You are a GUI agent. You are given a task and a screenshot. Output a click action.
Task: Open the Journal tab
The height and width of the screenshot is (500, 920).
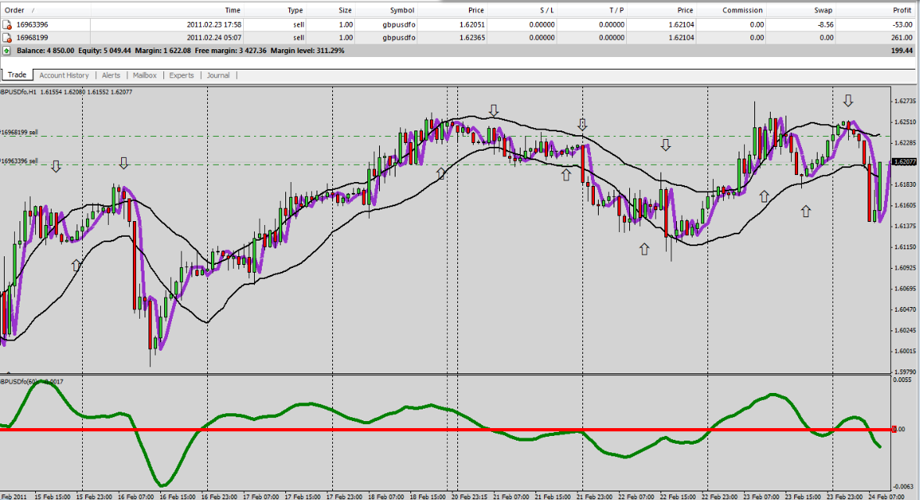218,76
